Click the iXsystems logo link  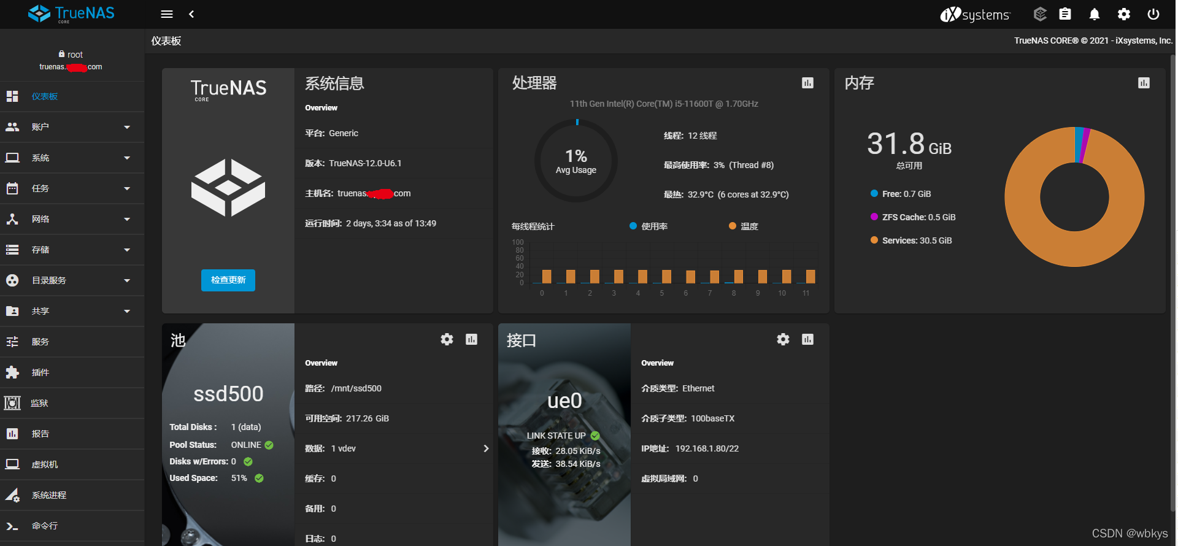pyautogui.click(x=975, y=14)
